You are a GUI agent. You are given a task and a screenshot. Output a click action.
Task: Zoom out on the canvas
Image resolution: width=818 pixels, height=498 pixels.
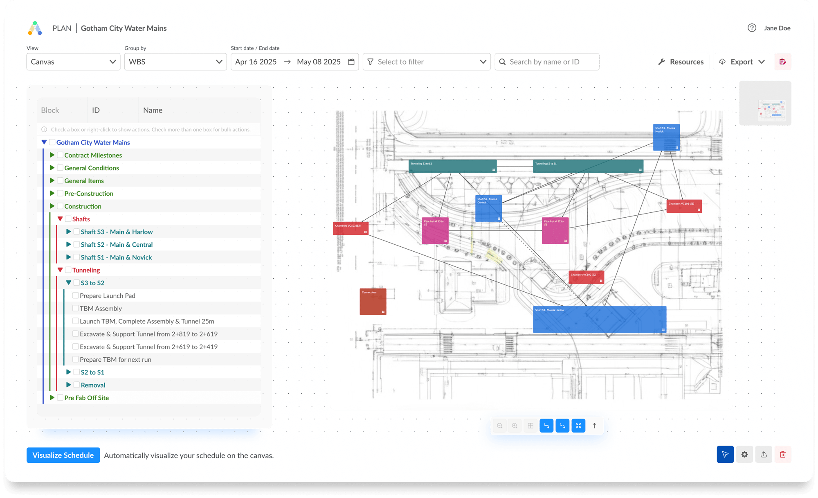click(499, 426)
